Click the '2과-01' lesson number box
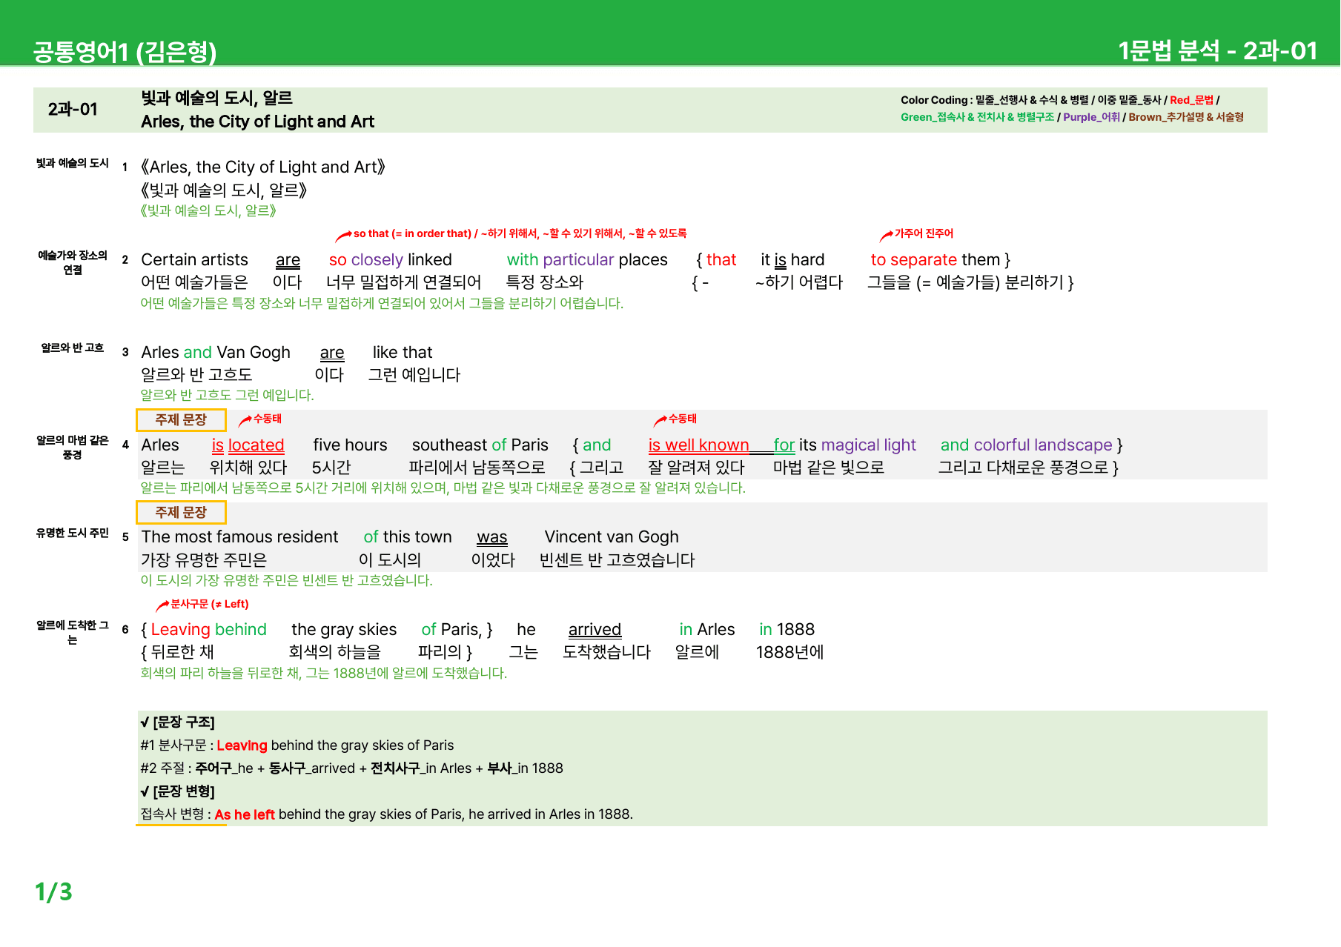1341x947 pixels. pos(73,110)
